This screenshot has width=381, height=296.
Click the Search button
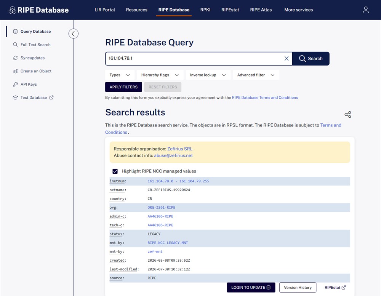[311, 59]
